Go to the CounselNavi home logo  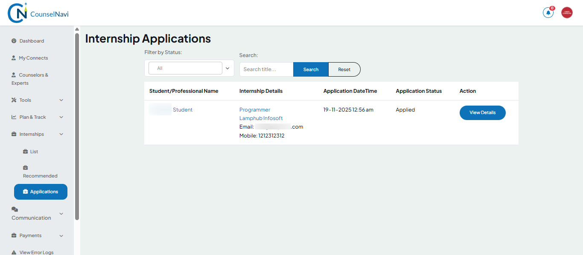(x=38, y=13)
